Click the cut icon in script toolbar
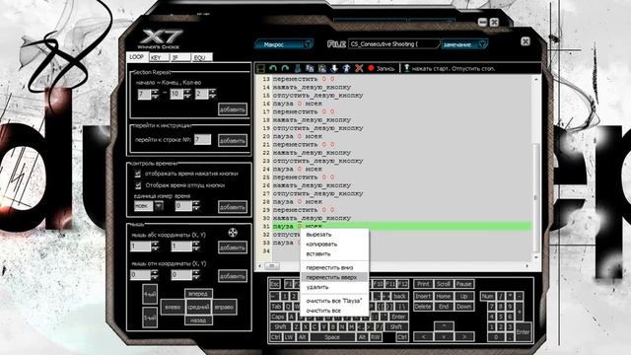Viewport: 631px width, 355px height. pos(298,68)
